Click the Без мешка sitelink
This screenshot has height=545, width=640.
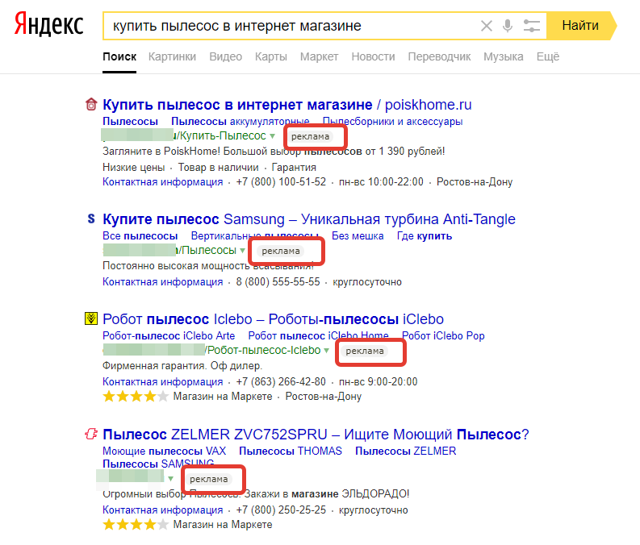(x=358, y=236)
